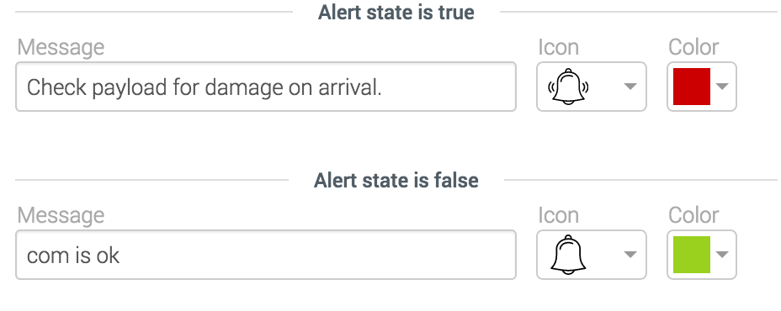The width and height of the screenshot is (781, 311).
Task: Click the ringing bell icon for true state
Action: tap(568, 87)
